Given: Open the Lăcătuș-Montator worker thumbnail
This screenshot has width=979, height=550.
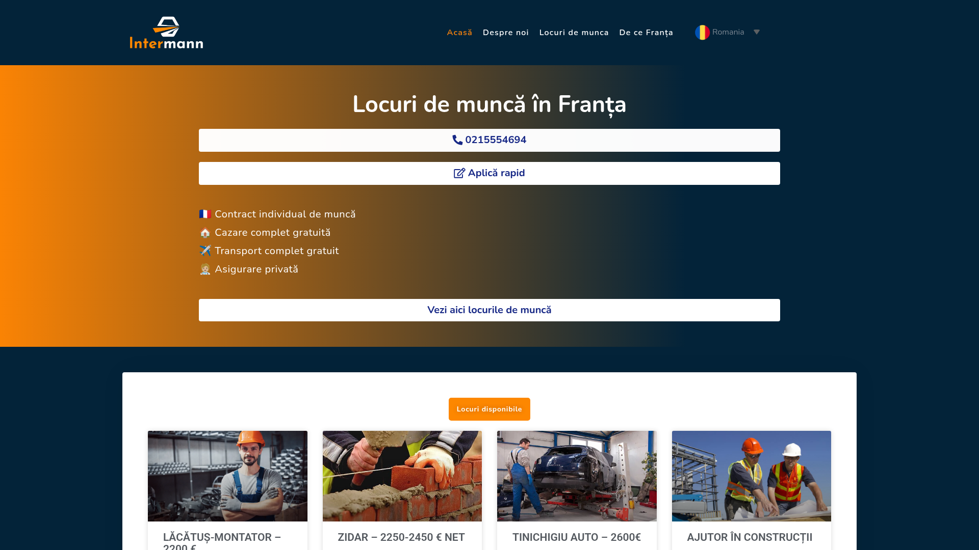Looking at the screenshot, I should click(227, 476).
